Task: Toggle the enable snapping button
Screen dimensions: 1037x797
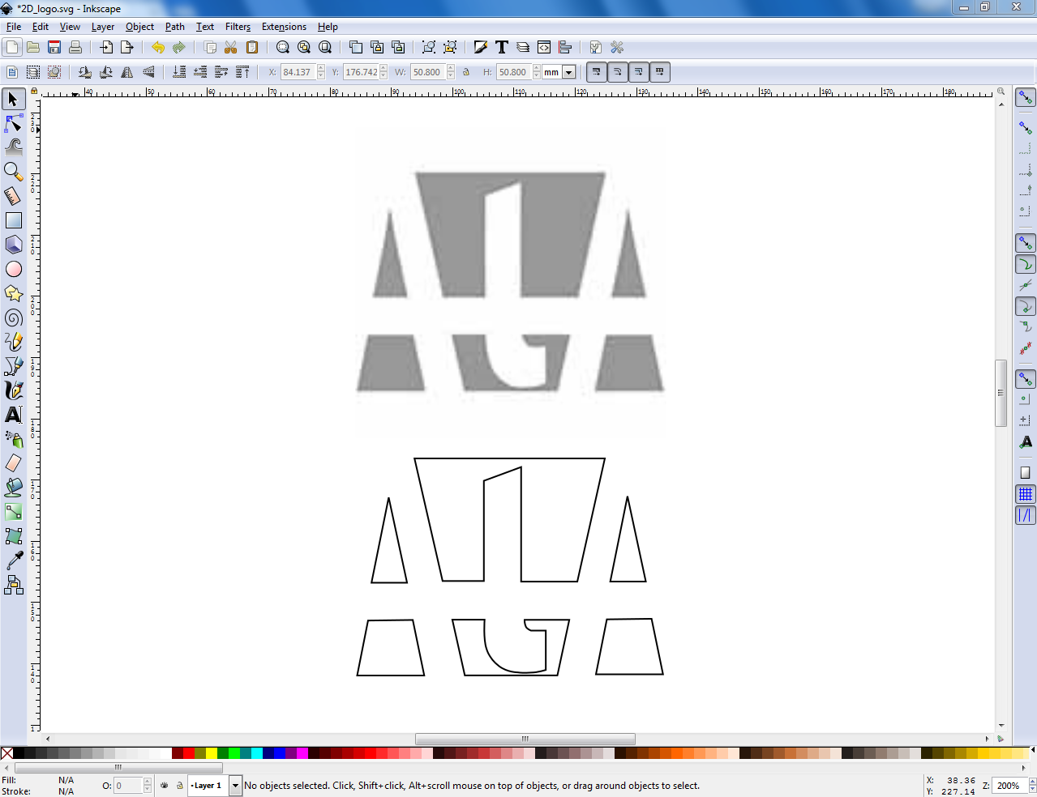Action: [1026, 98]
